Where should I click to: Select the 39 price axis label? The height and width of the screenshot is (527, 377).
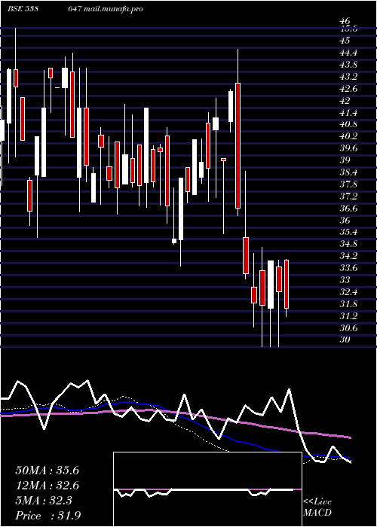pos(345,160)
